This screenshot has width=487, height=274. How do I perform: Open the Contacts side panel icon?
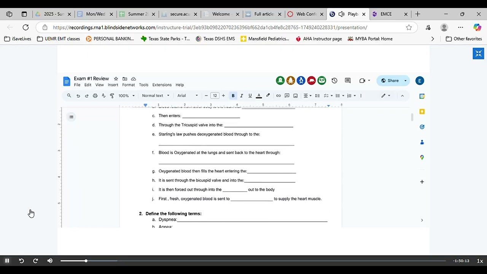click(422, 142)
